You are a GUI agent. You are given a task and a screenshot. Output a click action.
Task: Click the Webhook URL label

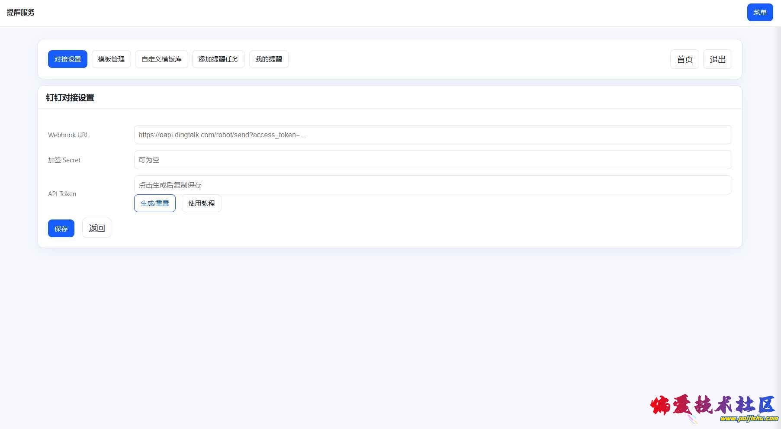pyautogui.click(x=68, y=135)
